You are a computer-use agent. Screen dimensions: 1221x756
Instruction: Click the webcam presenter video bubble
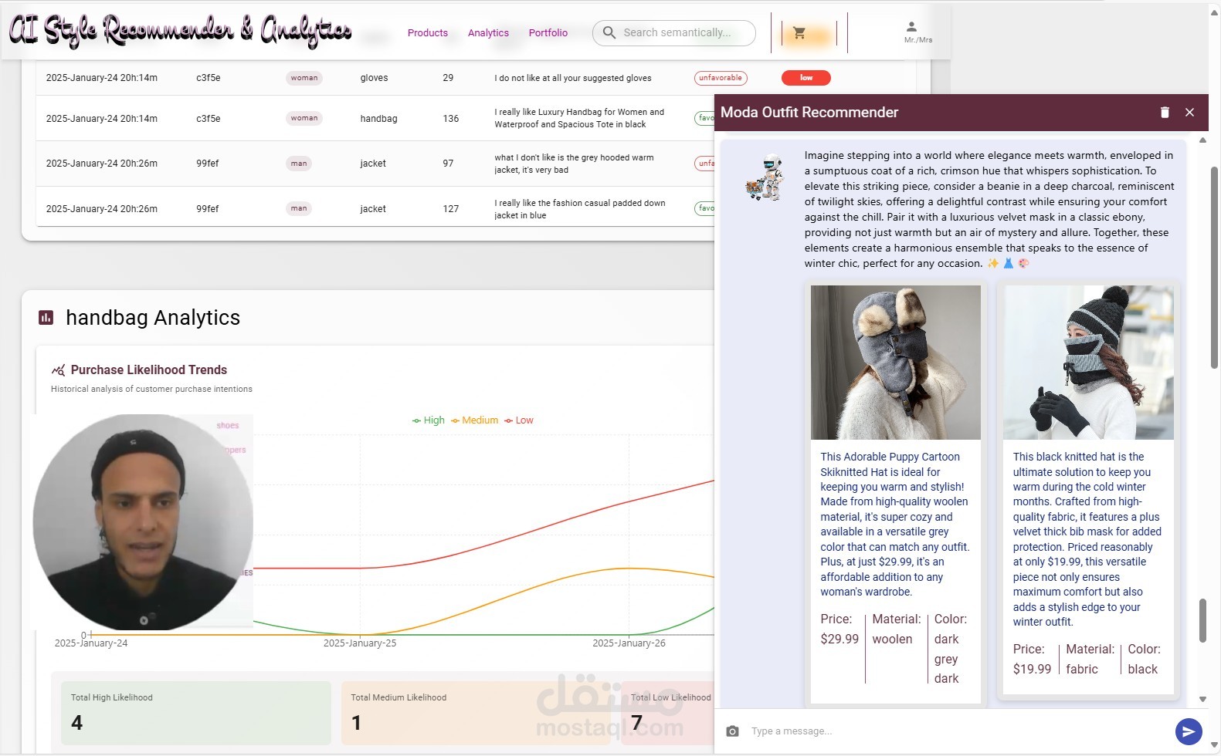tap(143, 522)
